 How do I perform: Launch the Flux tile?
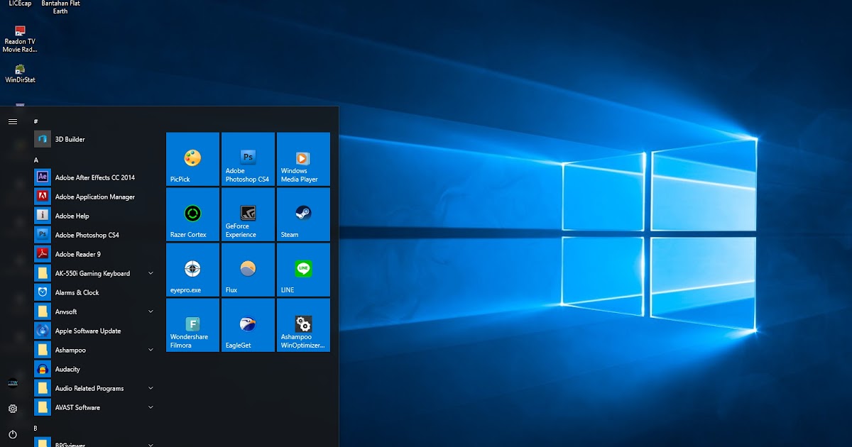click(x=248, y=270)
